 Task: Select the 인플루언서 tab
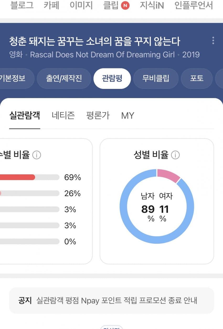[x=194, y=5]
